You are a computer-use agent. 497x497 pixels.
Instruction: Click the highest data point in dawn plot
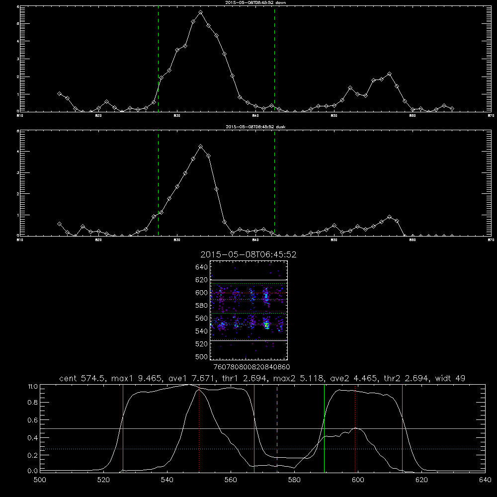point(200,12)
